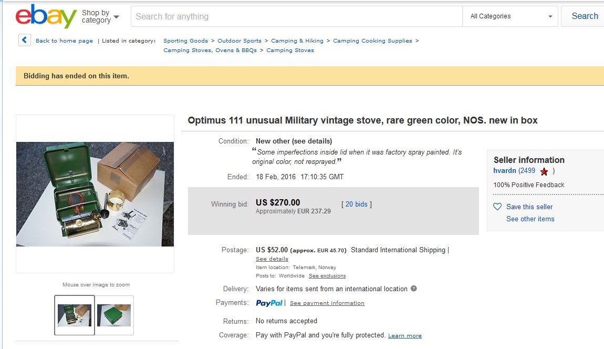
Task: Click See payment information link
Action: 327,303
